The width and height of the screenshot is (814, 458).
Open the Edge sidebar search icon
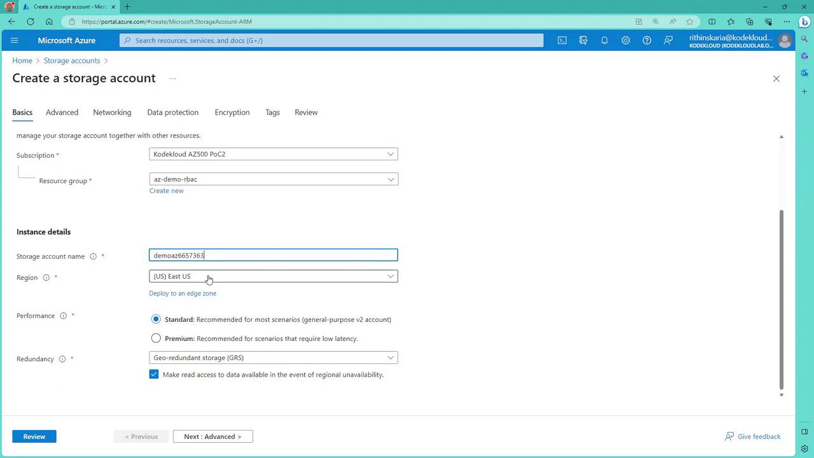pos(804,39)
